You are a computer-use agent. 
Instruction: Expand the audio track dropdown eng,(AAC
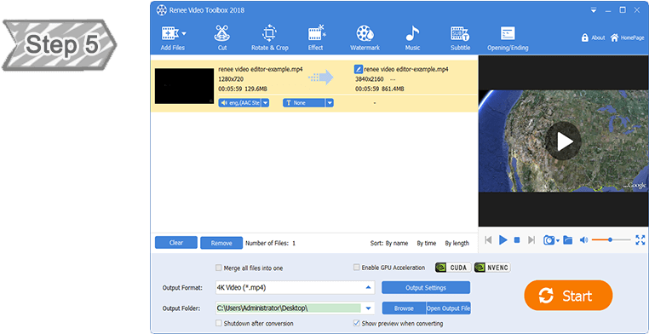[266, 102]
